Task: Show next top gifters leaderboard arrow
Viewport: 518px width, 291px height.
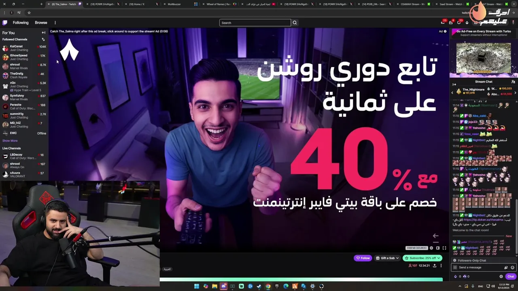Action: click(x=515, y=93)
